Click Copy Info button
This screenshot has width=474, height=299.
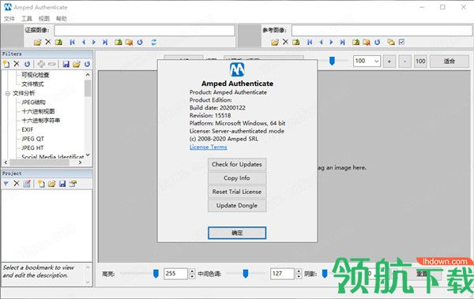tap(237, 178)
